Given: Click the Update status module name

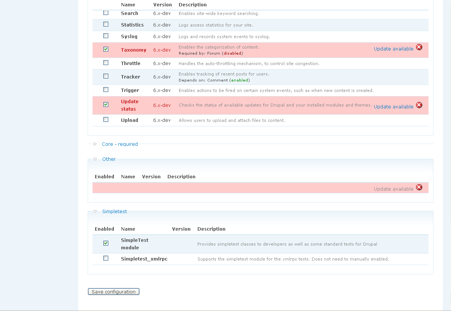Looking at the screenshot, I should point(130,105).
